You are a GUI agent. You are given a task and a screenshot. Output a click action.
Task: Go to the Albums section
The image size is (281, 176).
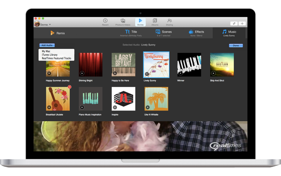click(x=155, y=21)
